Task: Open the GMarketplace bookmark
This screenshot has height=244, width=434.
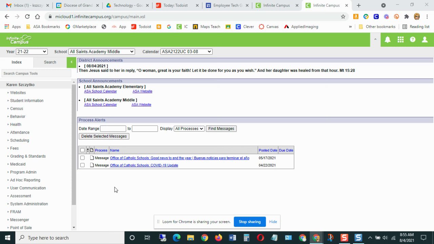Action: click(x=81, y=27)
